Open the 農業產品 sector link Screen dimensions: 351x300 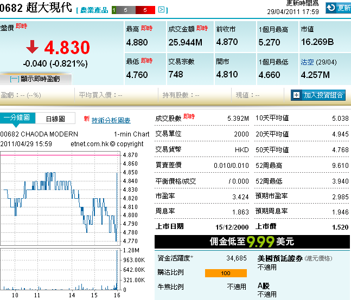pyautogui.click(x=94, y=10)
